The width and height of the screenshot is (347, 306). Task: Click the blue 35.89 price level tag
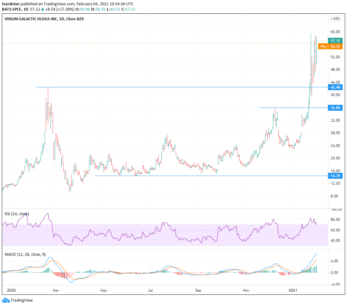click(x=336, y=108)
